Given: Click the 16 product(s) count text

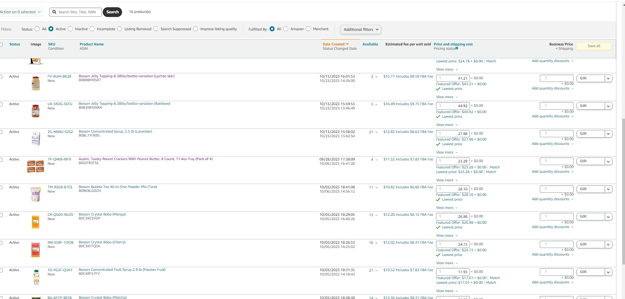Looking at the screenshot, I should 140,12.
